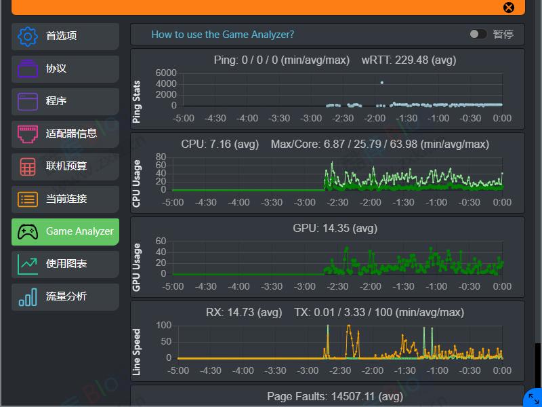
Task: Open the 首选项 preferences gear icon
Action: click(26, 36)
